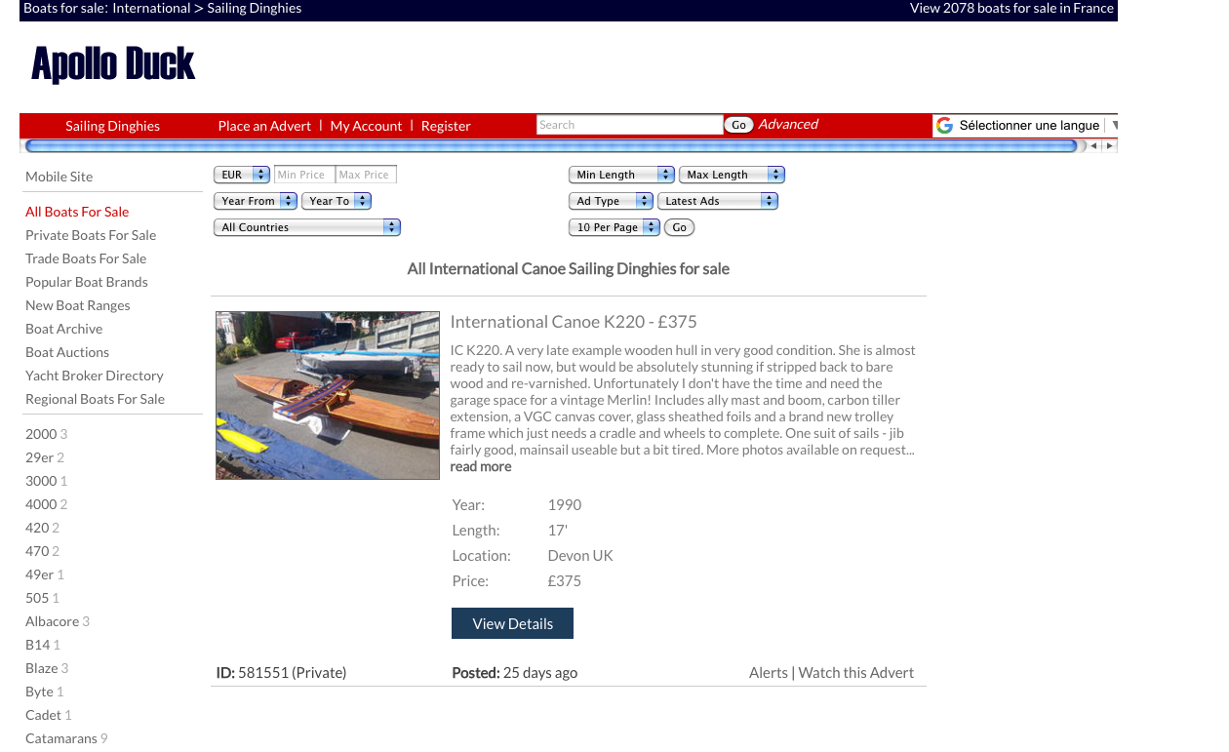The image size is (1229, 752).
Task: Click the Max Price input field
Action: coord(366,175)
